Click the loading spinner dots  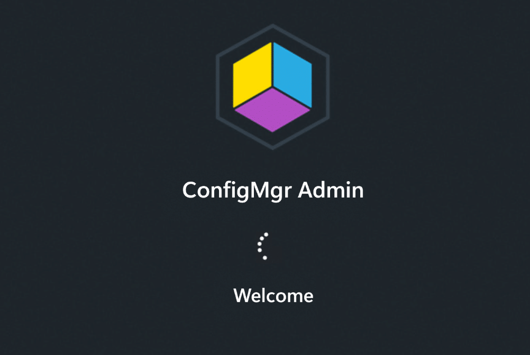click(x=263, y=246)
